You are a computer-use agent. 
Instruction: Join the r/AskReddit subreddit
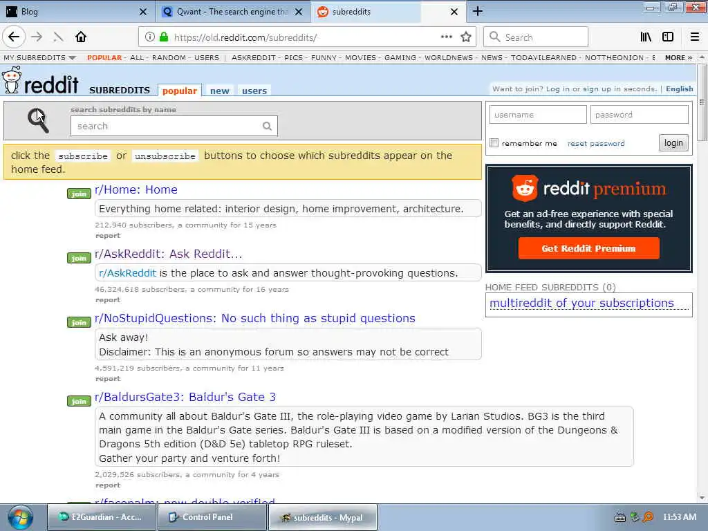click(x=79, y=258)
